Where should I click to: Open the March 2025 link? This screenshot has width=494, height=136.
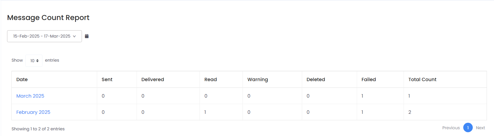pos(30,96)
